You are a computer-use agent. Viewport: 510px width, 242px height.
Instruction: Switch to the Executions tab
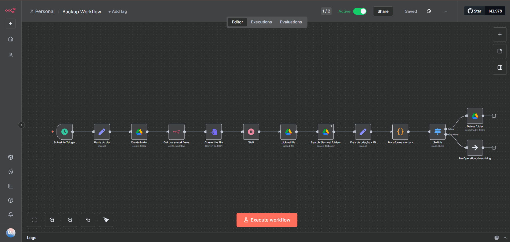[261, 22]
